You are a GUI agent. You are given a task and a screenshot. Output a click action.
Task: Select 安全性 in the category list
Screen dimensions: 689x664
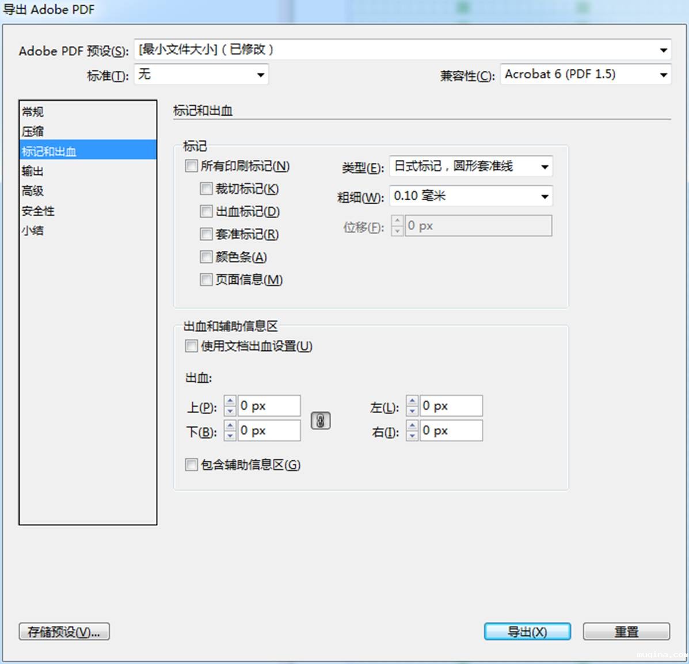click(38, 211)
